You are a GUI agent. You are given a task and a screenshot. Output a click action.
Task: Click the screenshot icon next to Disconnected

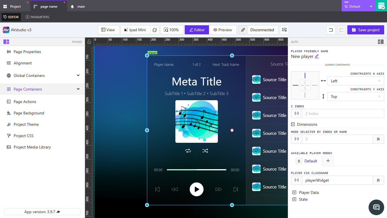tap(284, 30)
